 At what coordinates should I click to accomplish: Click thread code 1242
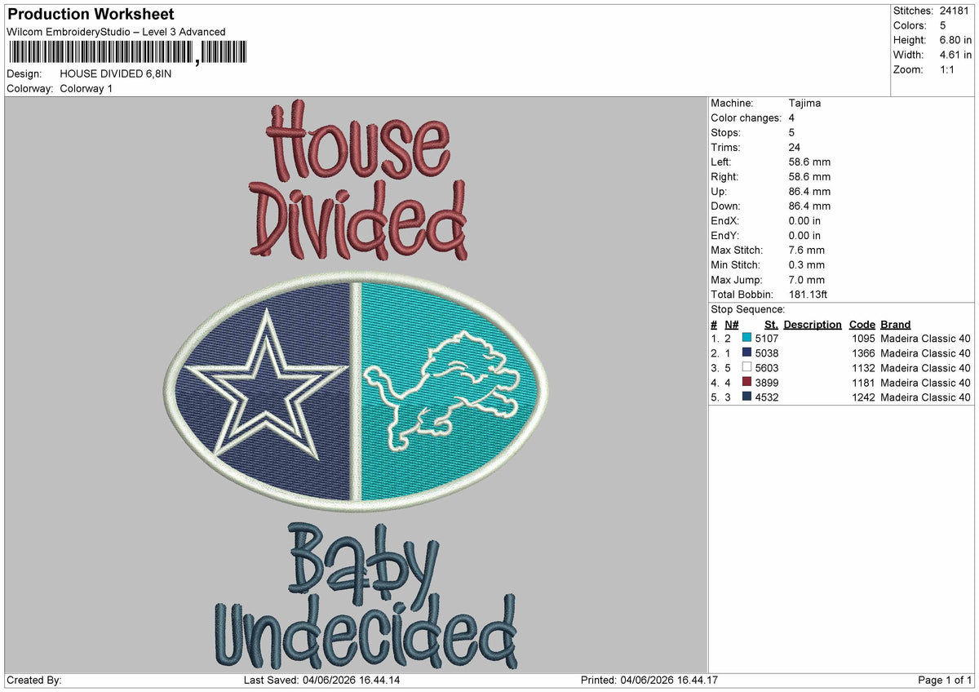(x=863, y=397)
